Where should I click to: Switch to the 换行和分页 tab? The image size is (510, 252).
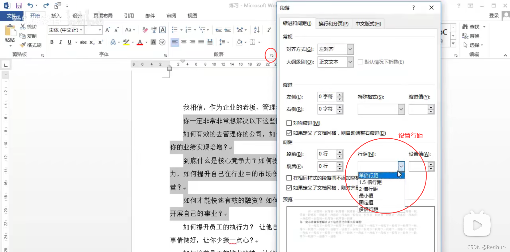(x=333, y=24)
